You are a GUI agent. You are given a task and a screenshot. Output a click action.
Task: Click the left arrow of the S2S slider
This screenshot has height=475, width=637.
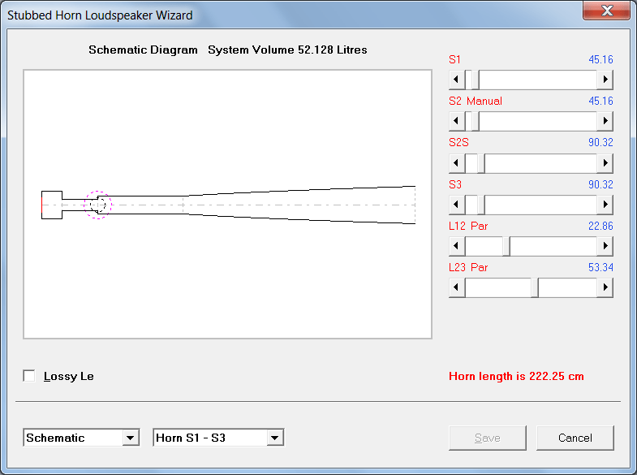(x=457, y=163)
